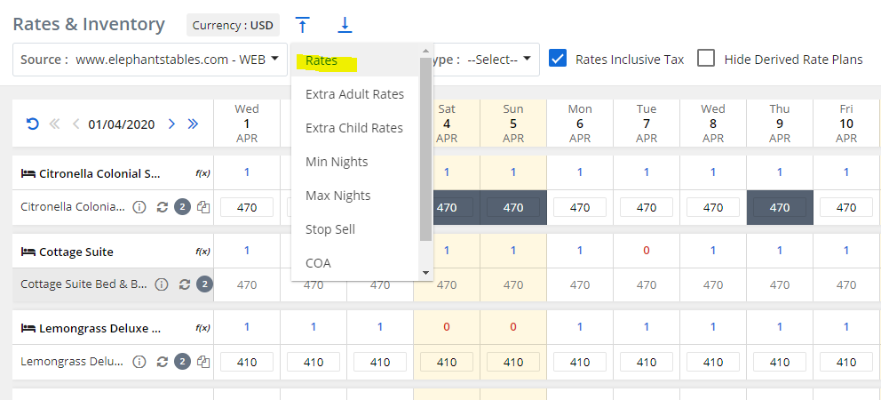
Task: Pick Min Nights option from the list
Action: pos(336,162)
